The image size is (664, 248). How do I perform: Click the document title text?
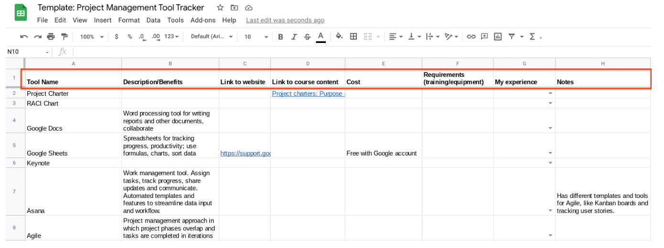[x=121, y=8]
